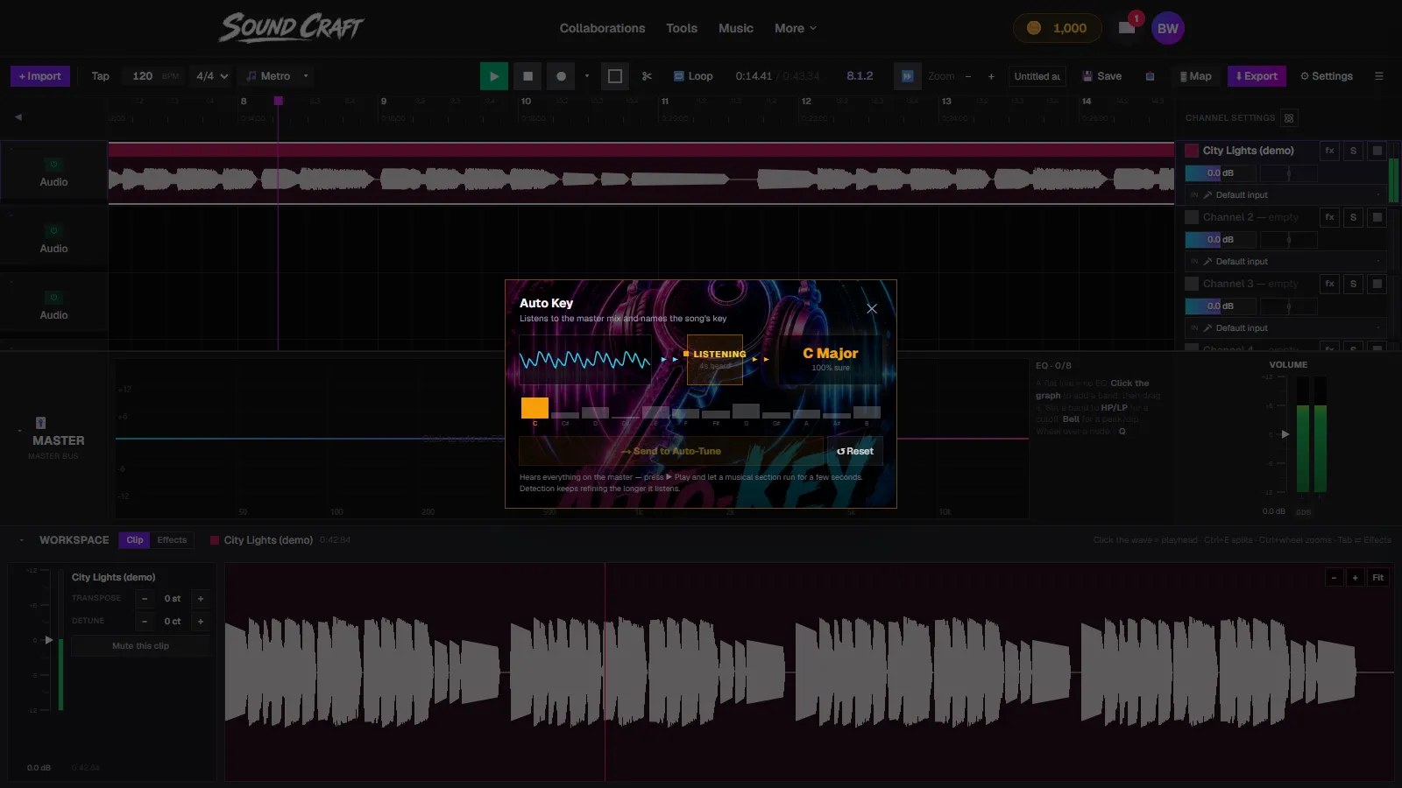Toggle the Metro metronome

pos(268,76)
